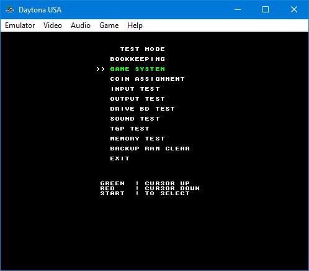This screenshot has height=271, width=309.
Task: Pick SOUND TEST from the list
Action: pyautogui.click(x=135, y=119)
